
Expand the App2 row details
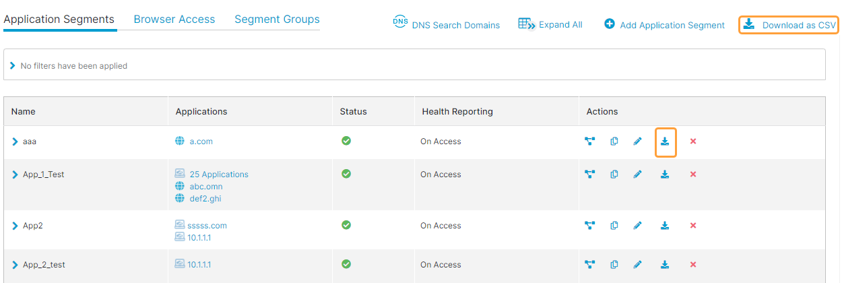coord(15,226)
